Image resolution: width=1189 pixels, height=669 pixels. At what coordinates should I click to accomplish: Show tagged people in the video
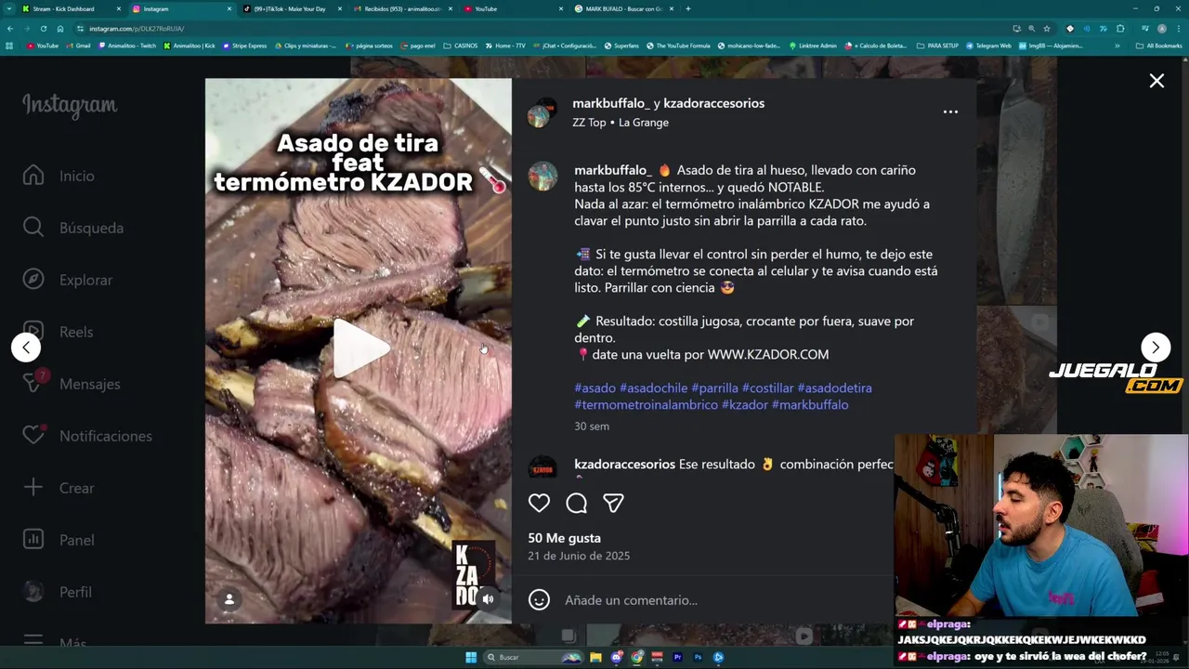click(229, 599)
